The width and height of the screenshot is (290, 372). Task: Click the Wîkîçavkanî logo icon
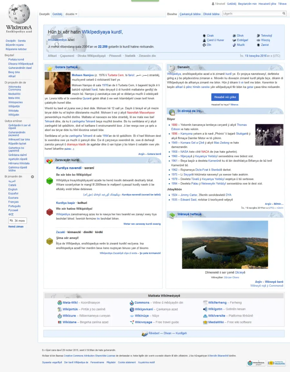tap(132, 310)
